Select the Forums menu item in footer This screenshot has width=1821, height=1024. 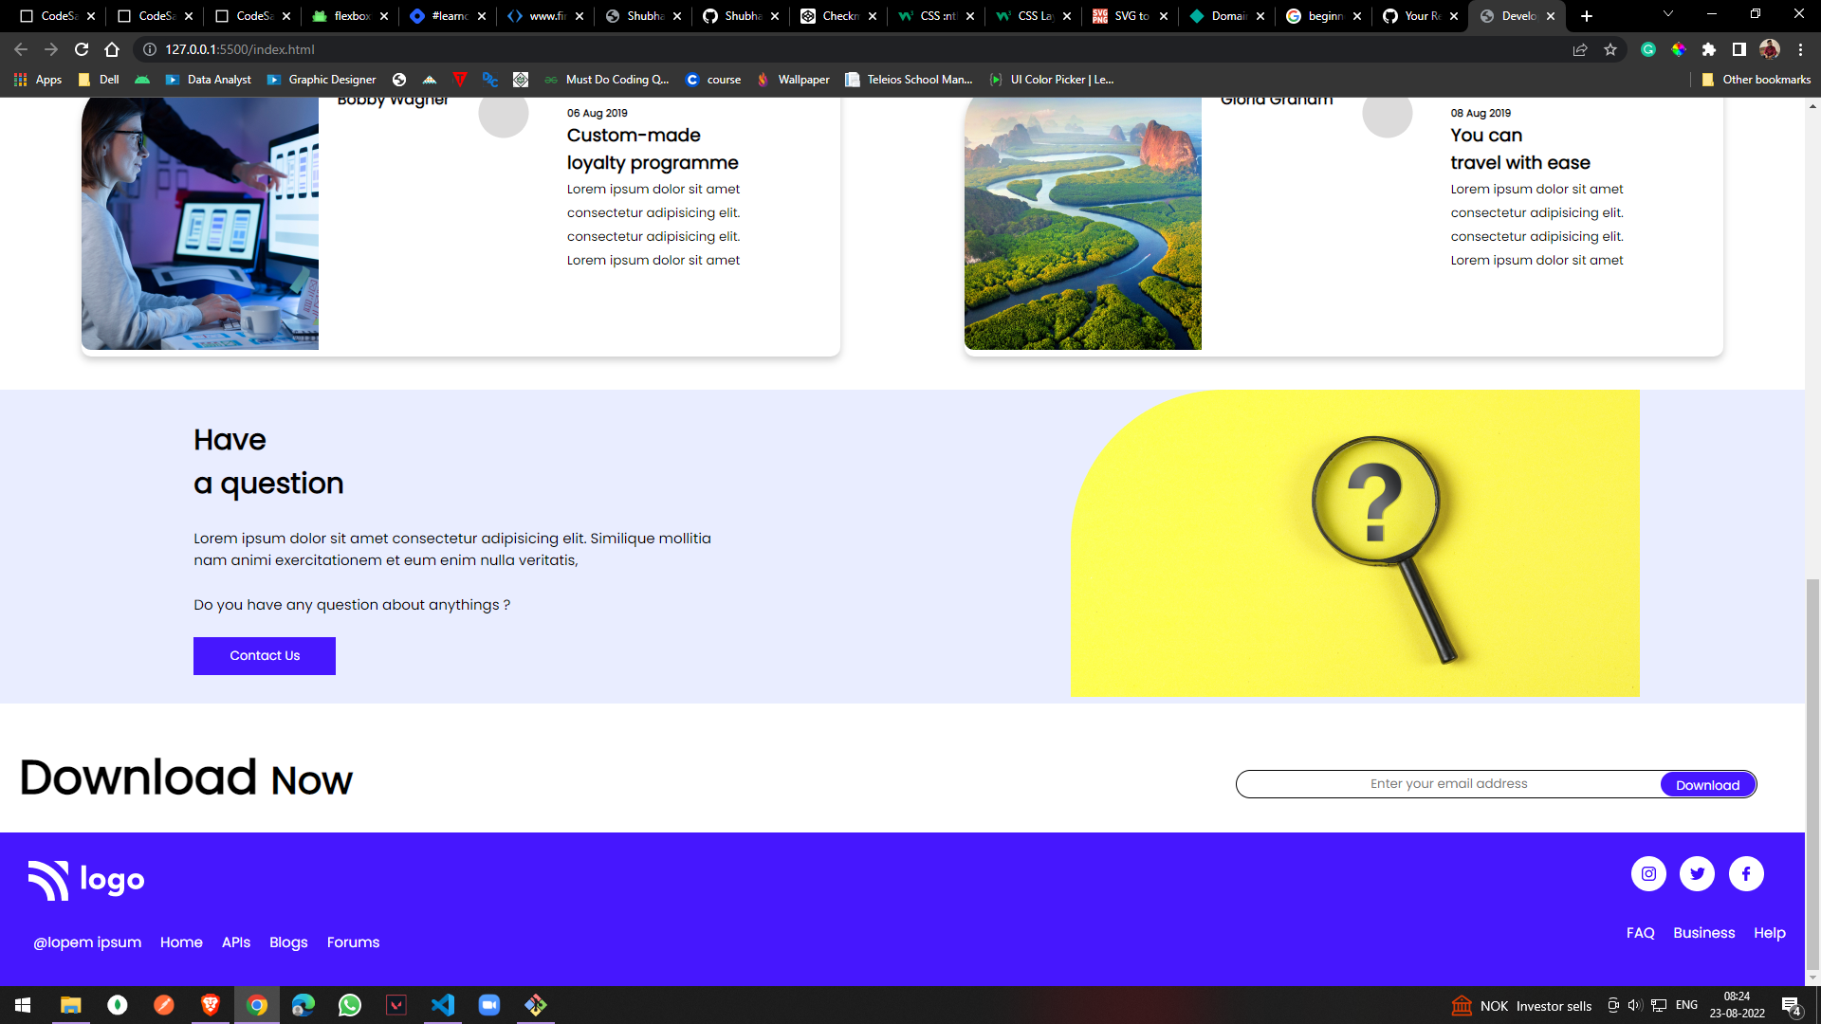coord(353,942)
